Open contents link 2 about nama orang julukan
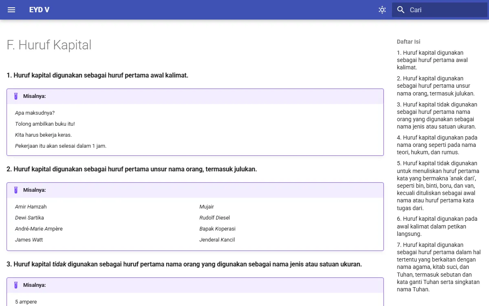489x306 pixels. pos(436,86)
